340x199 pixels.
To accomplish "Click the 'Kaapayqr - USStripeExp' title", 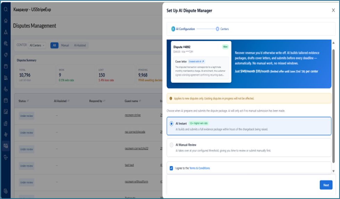I will [32, 9].
